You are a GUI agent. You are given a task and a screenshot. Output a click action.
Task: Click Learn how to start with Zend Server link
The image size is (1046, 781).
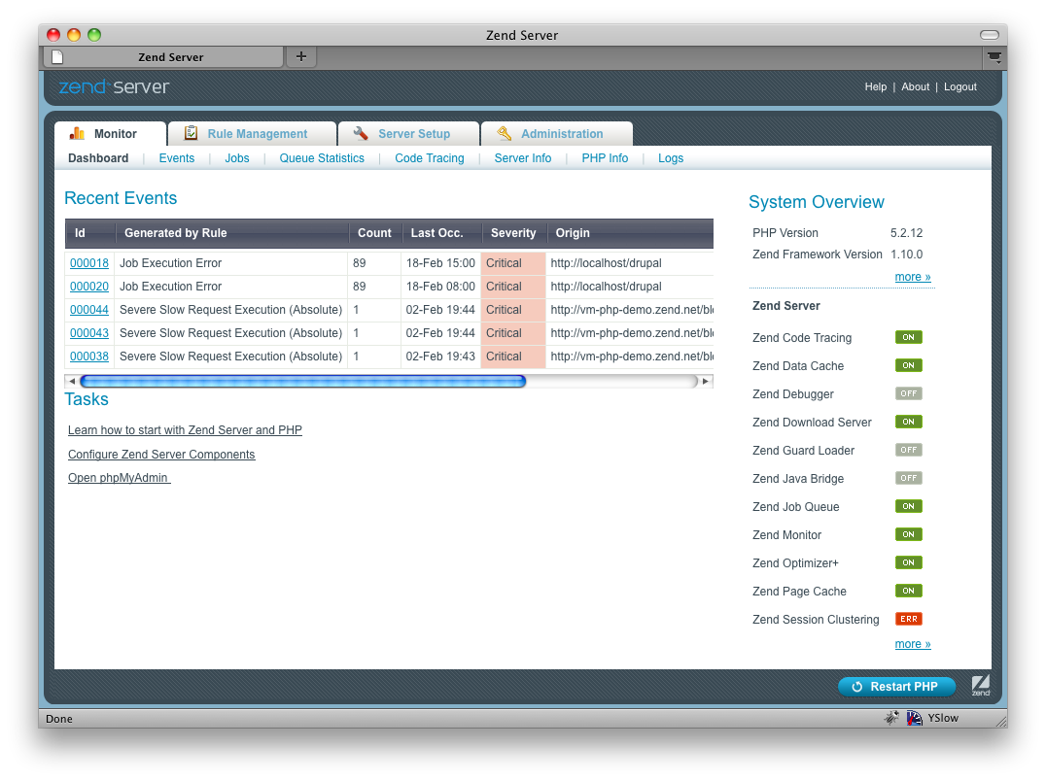pyautogui.click(x=185, y=429)
